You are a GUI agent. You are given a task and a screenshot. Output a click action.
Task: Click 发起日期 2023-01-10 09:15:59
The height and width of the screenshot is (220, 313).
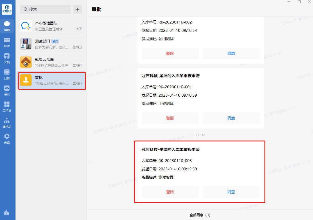(x=169, y=169)
